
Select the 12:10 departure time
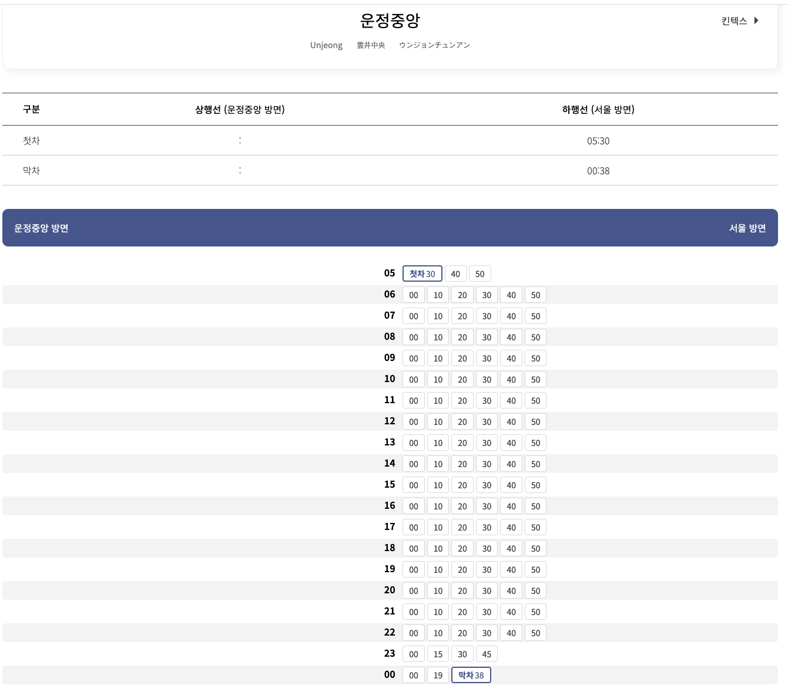point(438,421)
